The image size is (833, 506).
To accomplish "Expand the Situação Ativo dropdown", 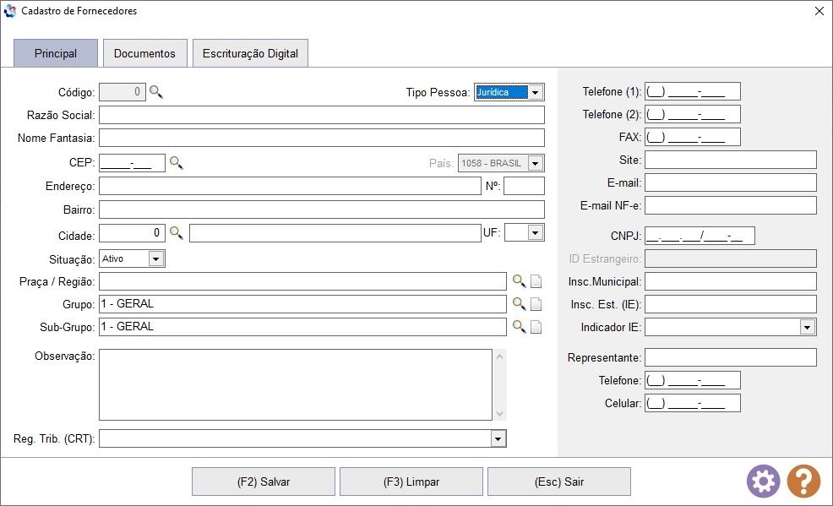I will pos(155,258).
